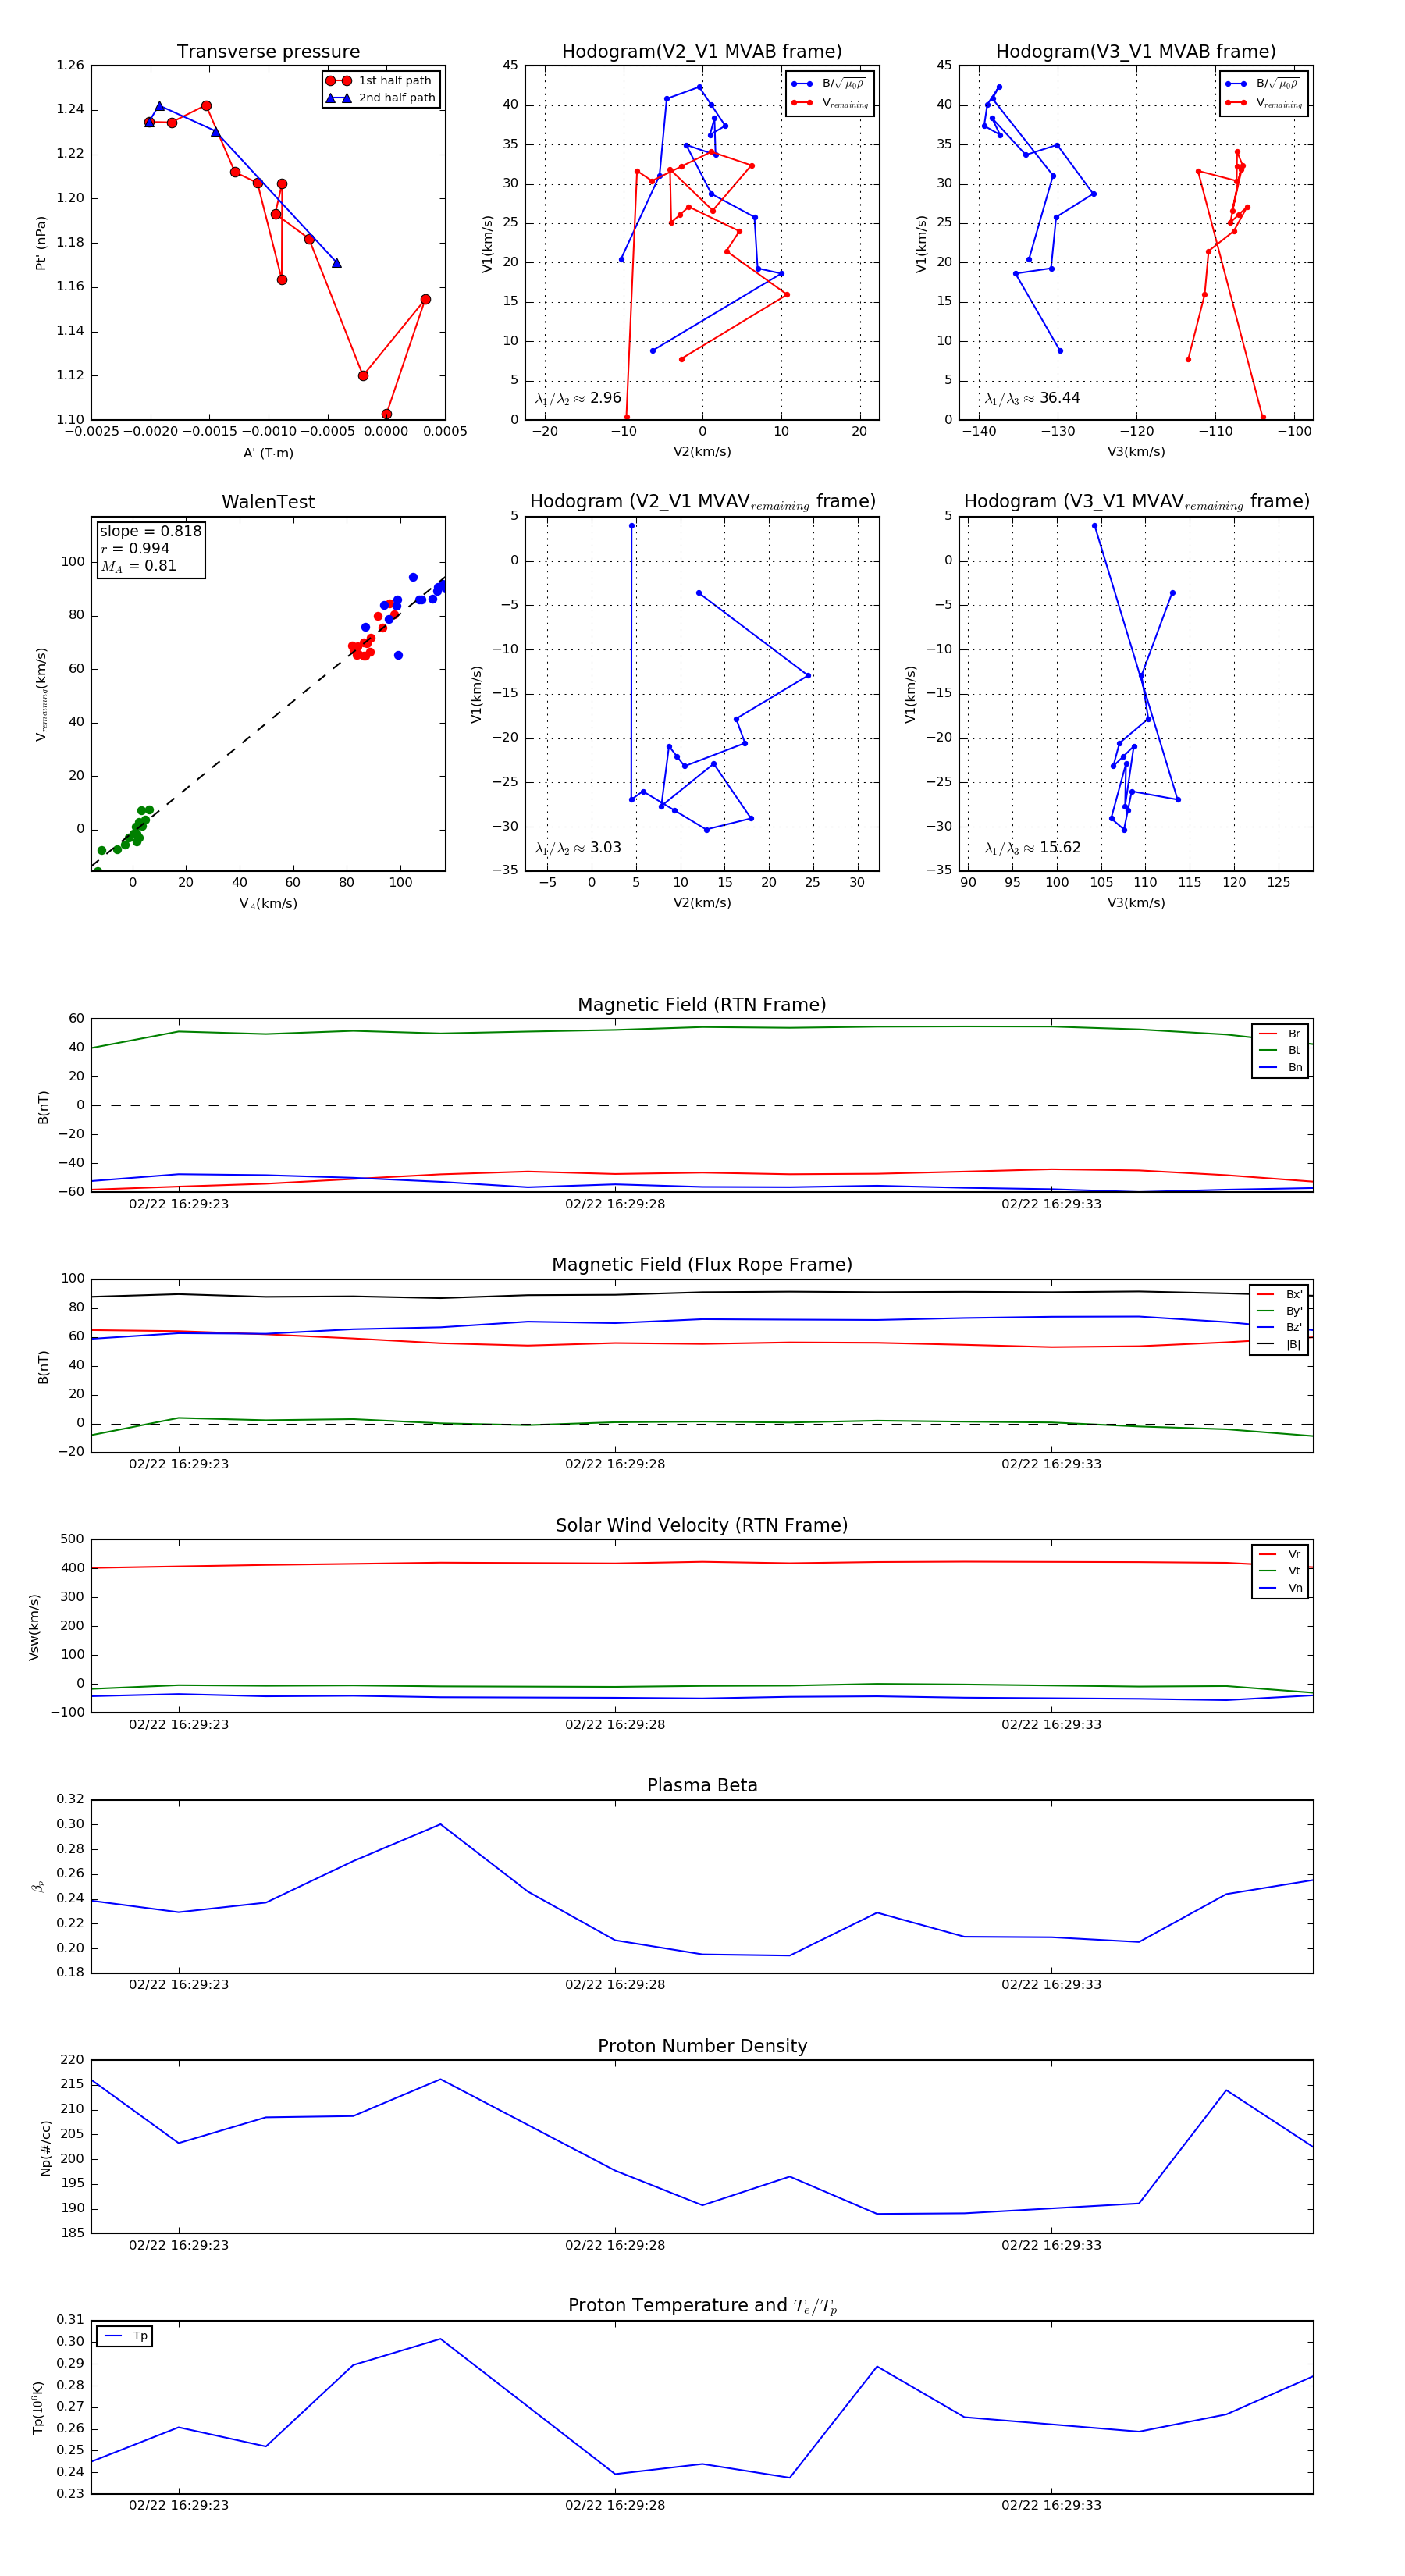Click '02/22 16:29:33' tick under Proton Temperature
1405x2576 pixels.
point(1051,2505)
